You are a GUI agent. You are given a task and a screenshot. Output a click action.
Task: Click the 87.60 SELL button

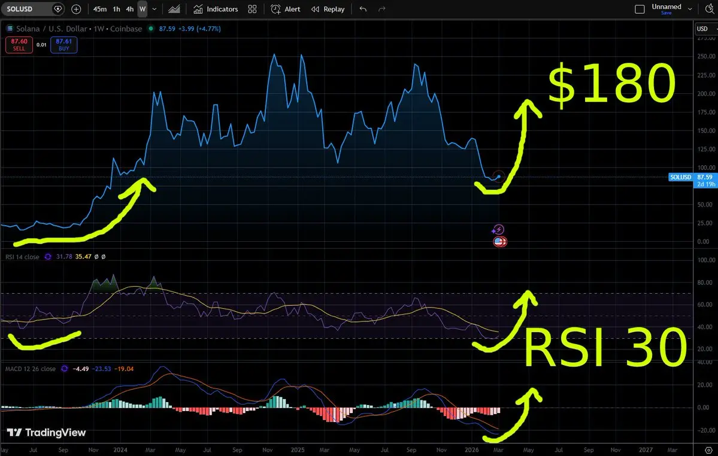pos(19,45)
